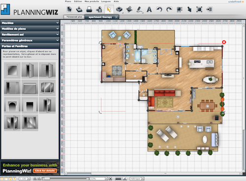Image resolution: width=246 pixels, height=181 pixels.
Task: Open the Langues menu
Action: point(106,1)
